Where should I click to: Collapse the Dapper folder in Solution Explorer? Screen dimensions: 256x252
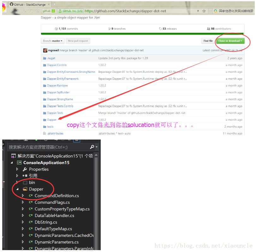coord(17,189)
